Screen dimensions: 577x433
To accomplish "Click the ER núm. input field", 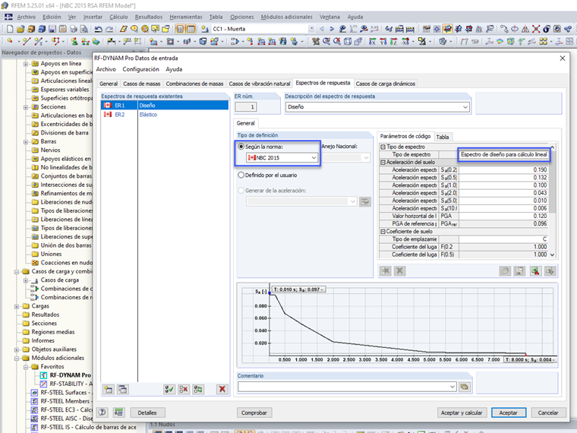I will (x=246, y=107).
